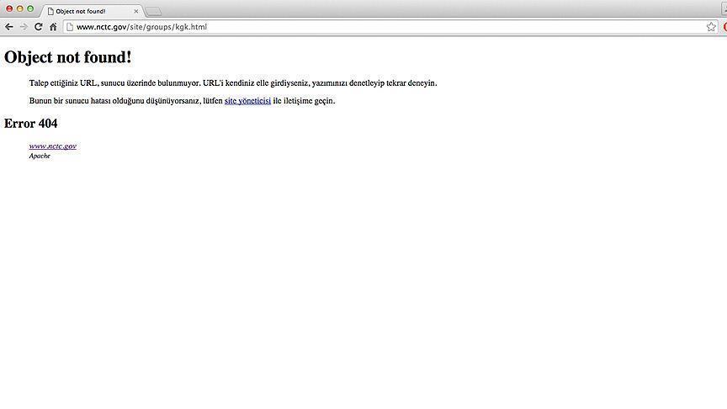This screenshot has width=727, height=409.
Task: Open a new browser tab
Action: click(x=154, y=11)
